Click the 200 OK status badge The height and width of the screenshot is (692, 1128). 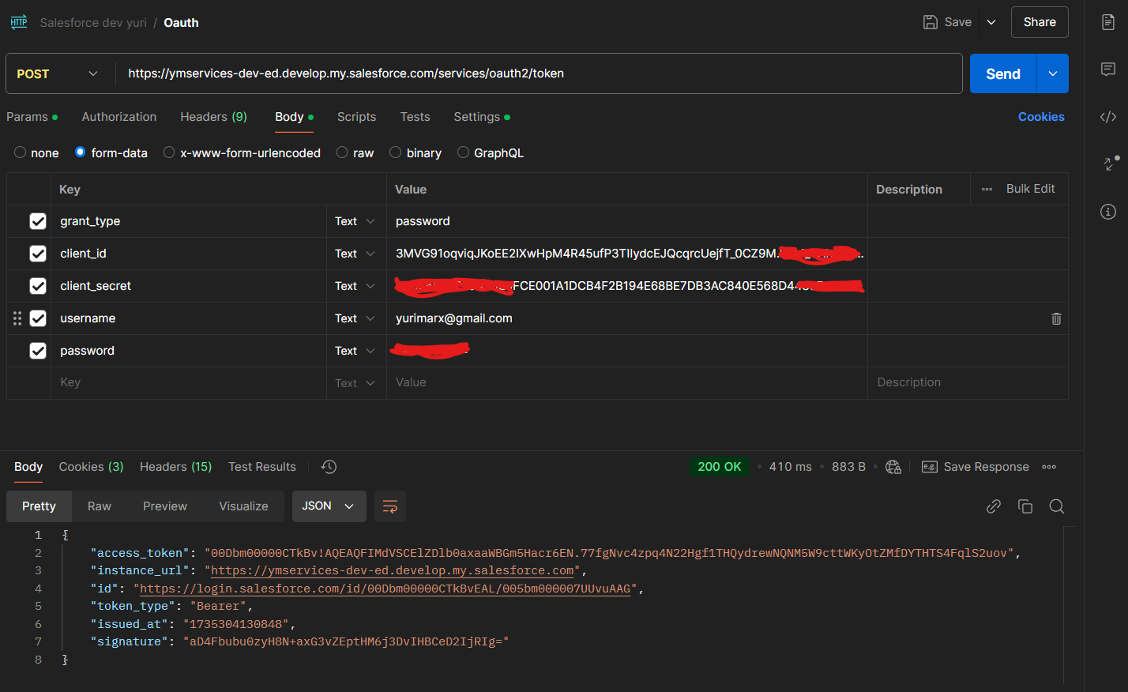click(x=720, y=467)
